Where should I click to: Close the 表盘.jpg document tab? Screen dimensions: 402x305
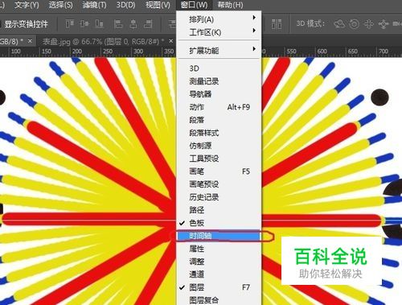click(170, 41)
